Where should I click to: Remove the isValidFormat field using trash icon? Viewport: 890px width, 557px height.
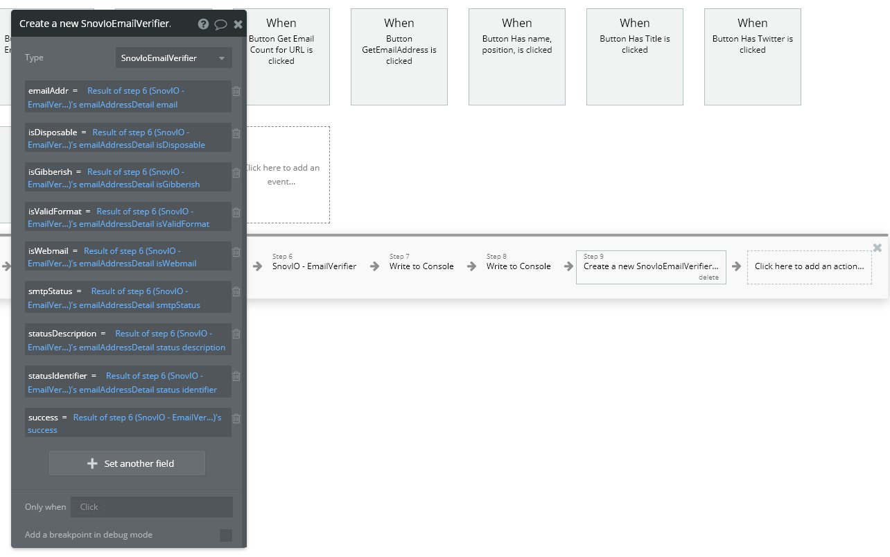click(236, 212)
